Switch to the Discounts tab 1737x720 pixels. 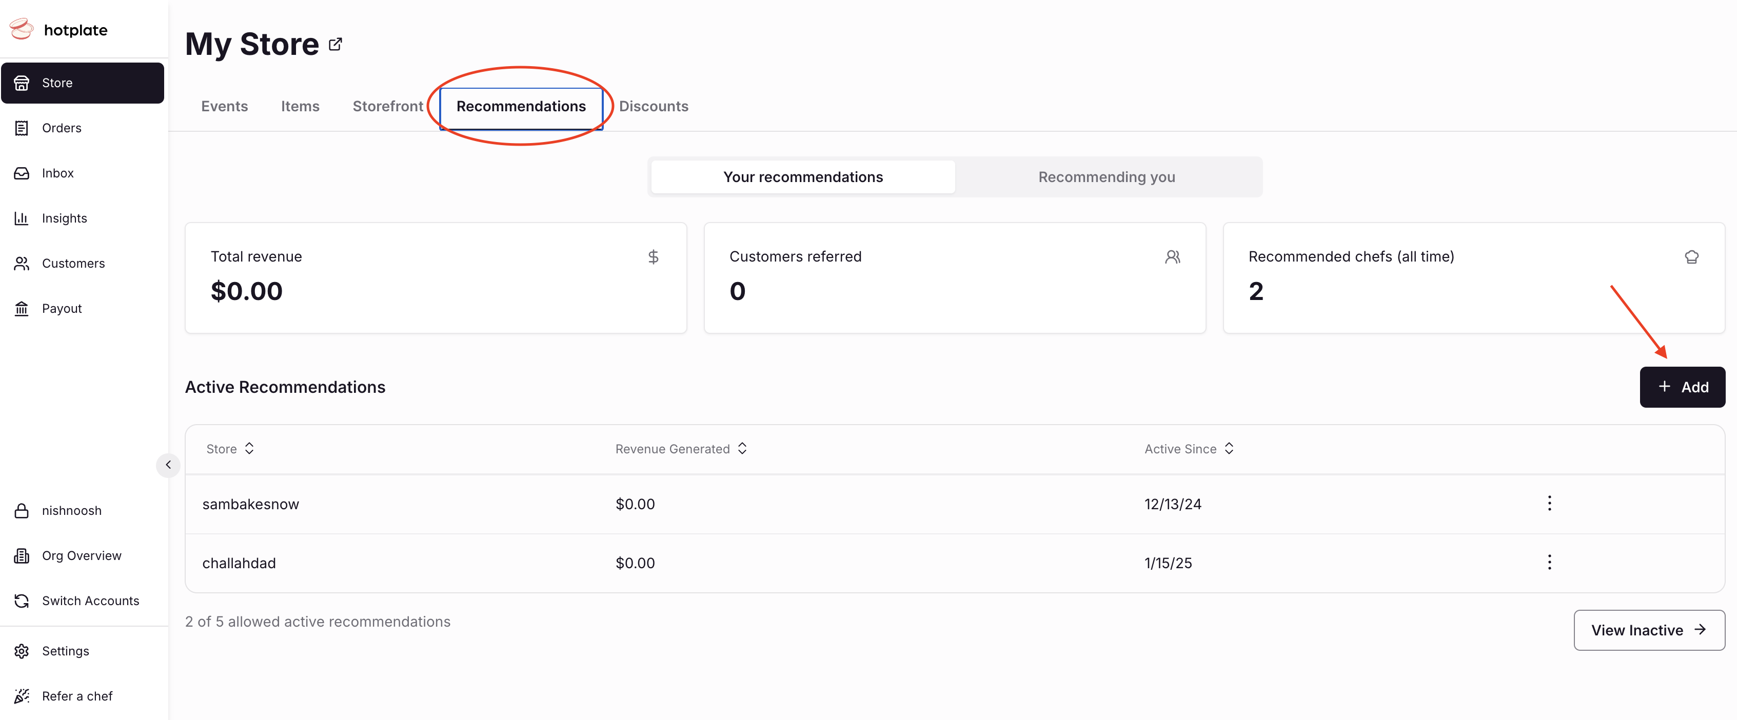653,107
